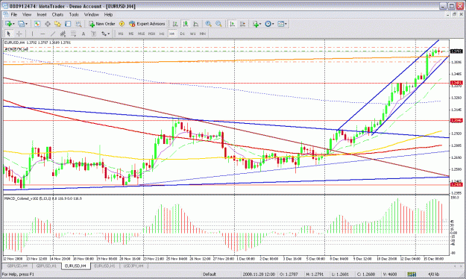
Task: Open the Navigator panel icon
Action: click(57, 24)
